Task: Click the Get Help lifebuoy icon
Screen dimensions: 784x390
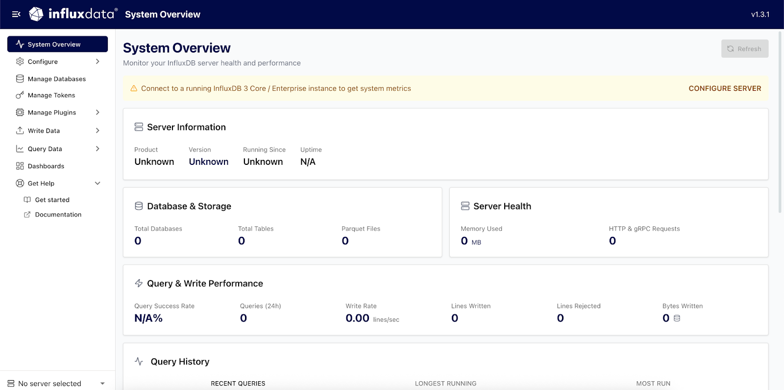Action: pyautogui.click(x=20, y=183)
